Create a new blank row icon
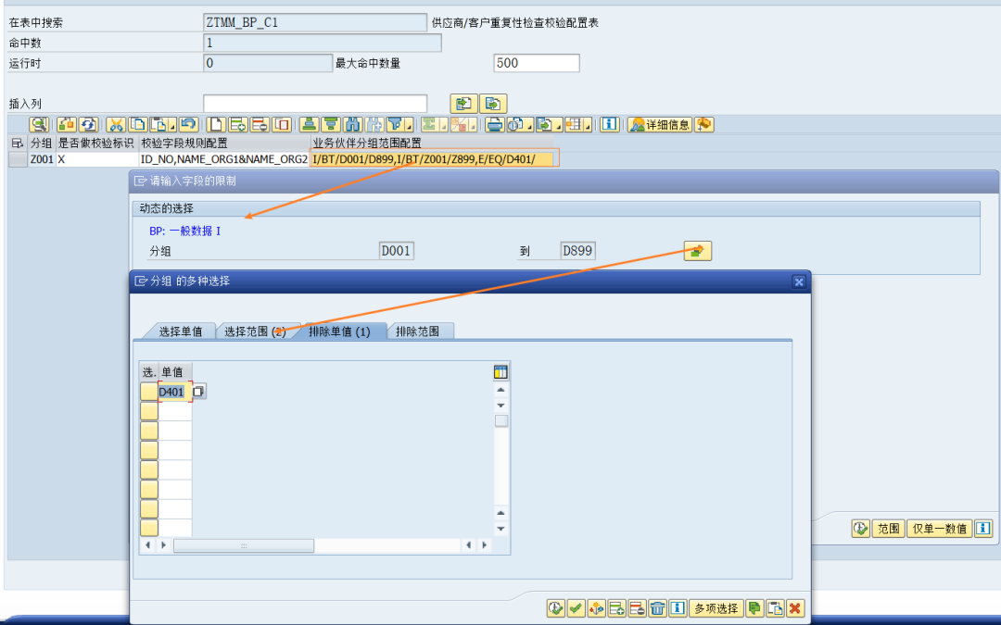The image size is (1001, 625). 216,124
